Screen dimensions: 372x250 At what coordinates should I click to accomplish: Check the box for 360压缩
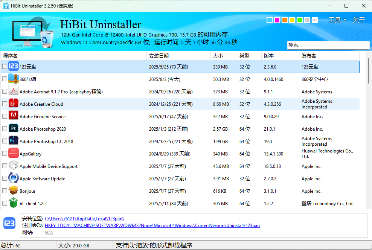pyautogui.click(x=5, y=79)
